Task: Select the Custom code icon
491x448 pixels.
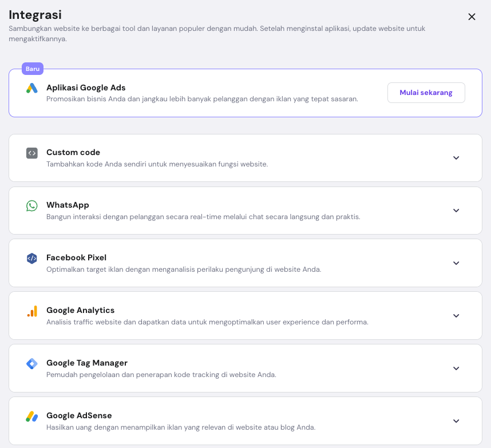Action: 32,153
